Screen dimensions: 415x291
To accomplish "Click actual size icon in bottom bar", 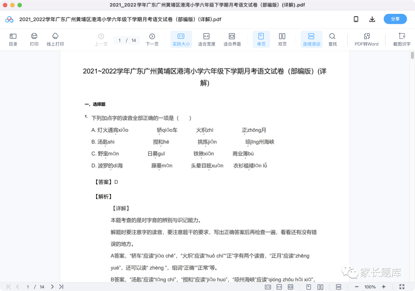I will [268, 287].
